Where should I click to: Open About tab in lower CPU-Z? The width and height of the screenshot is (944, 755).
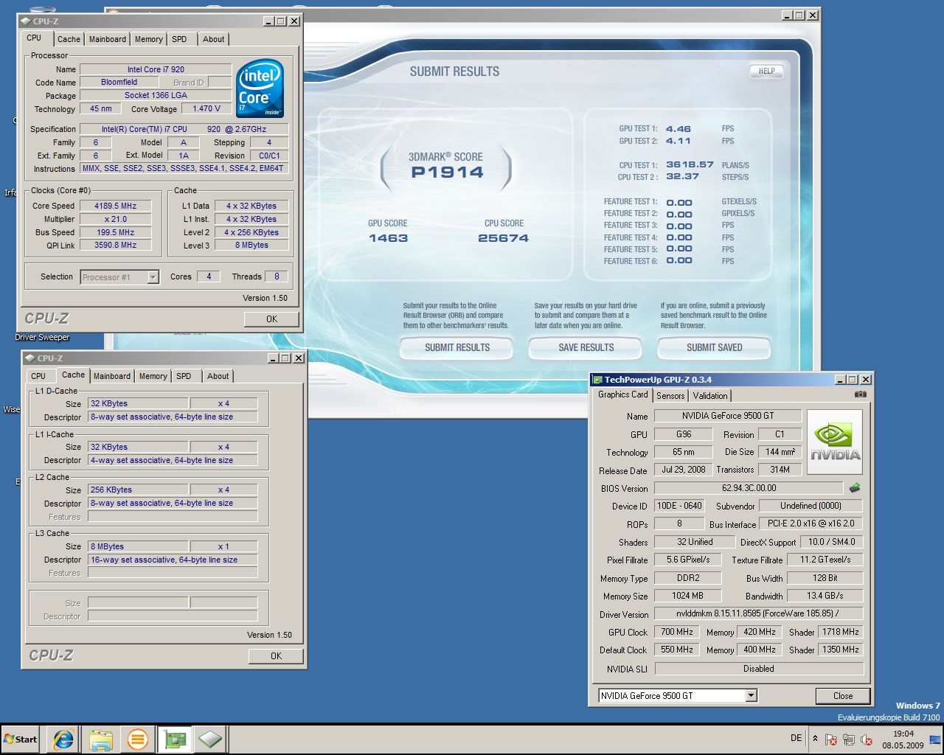click(218, 376)
